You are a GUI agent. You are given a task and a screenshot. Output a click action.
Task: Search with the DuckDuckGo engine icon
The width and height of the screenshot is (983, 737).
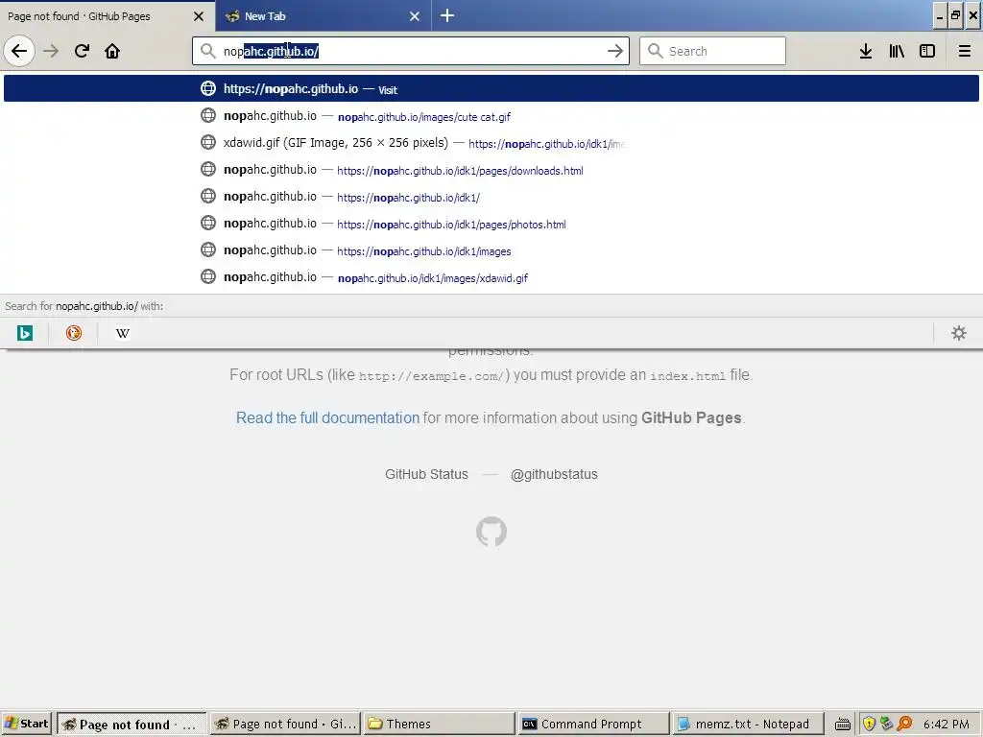[74, 333]
